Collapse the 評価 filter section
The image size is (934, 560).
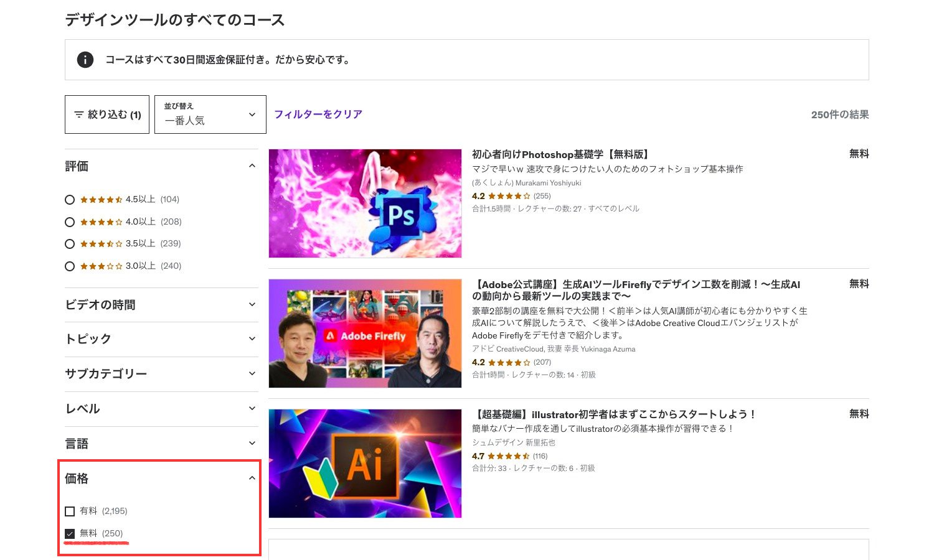click(161, 166)
